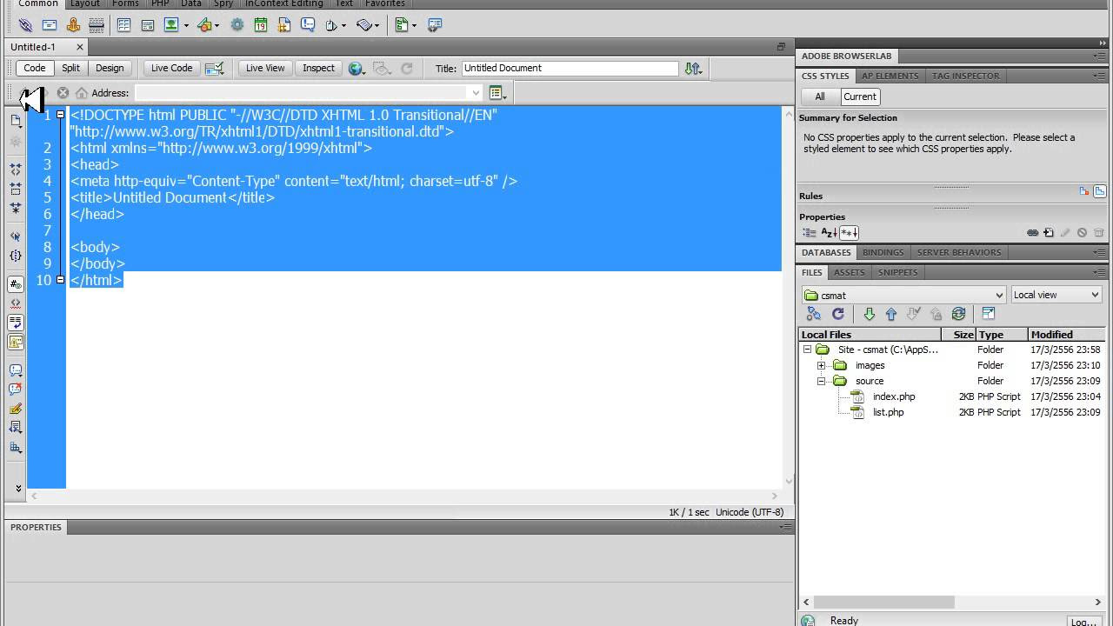
Task: Open the Bindings panel tab
Action: tap(883, 252)
